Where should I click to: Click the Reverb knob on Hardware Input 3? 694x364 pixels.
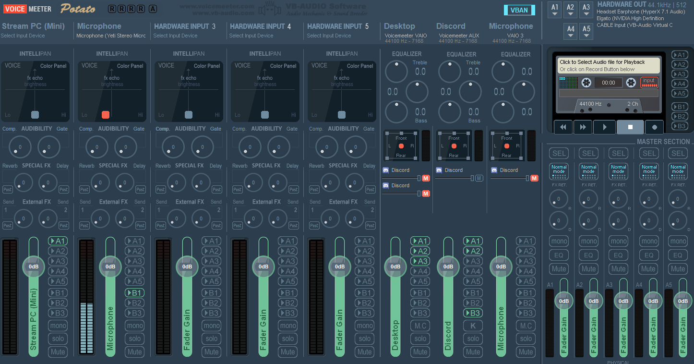tap(177, 182)
